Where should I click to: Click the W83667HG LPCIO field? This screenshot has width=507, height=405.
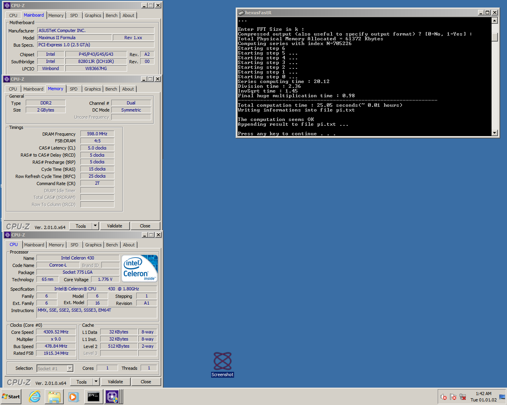(96, 68)
